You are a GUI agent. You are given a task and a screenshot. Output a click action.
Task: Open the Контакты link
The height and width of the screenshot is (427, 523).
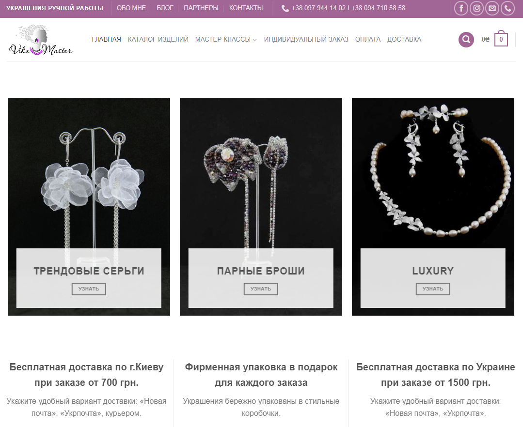click(x=246, y=8)
